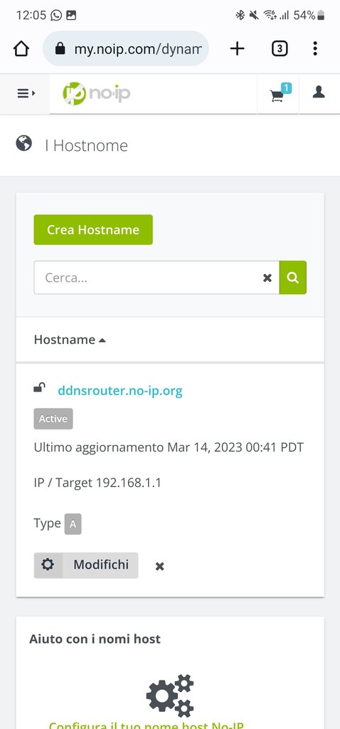340x729 pixels.
Task: Open the browser tab switcher
Action: [279, 48]
